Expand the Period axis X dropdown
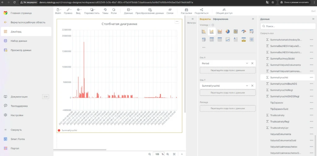Viewport: 317px width, 156px height. pos(247,63)
